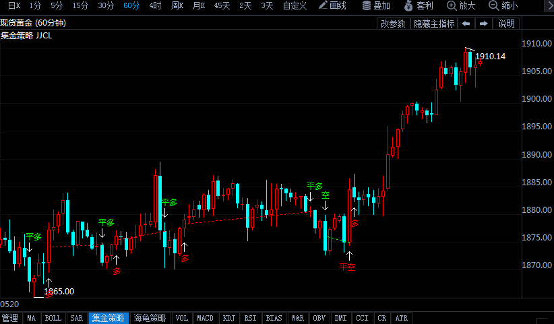Select the RSI indicator tab
554x324 pixels.
point(251,318)
